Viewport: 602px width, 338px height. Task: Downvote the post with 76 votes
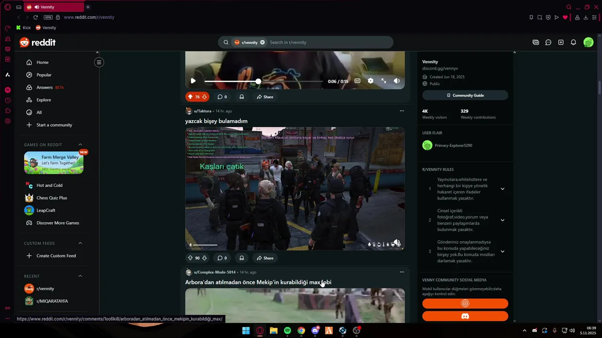(x=204, y=97)
